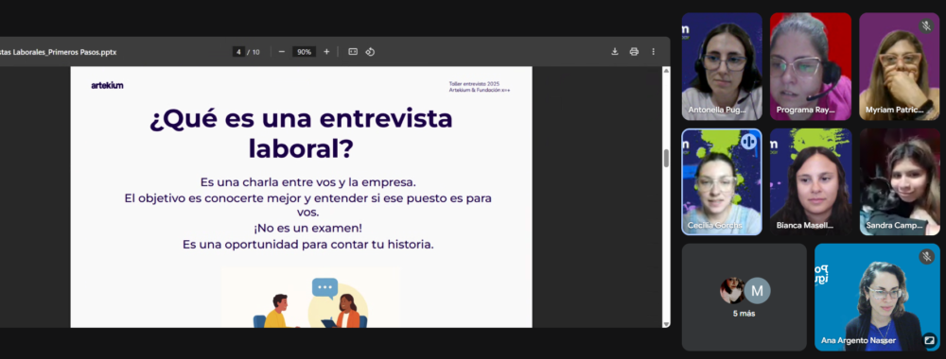Screen dimensions: 946x359
Task: Click the zoom in plus button
Action: (326, 52)
